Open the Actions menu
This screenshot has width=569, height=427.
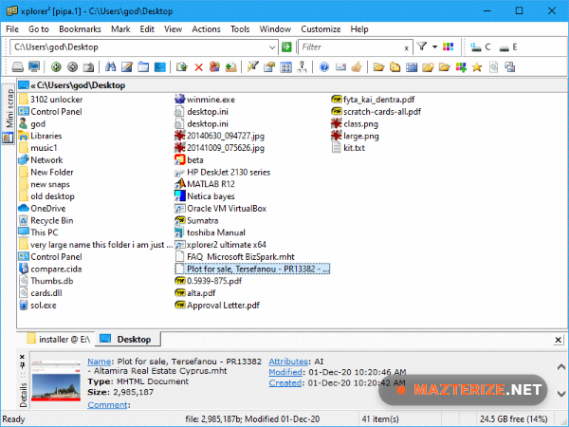coord(206,29)
